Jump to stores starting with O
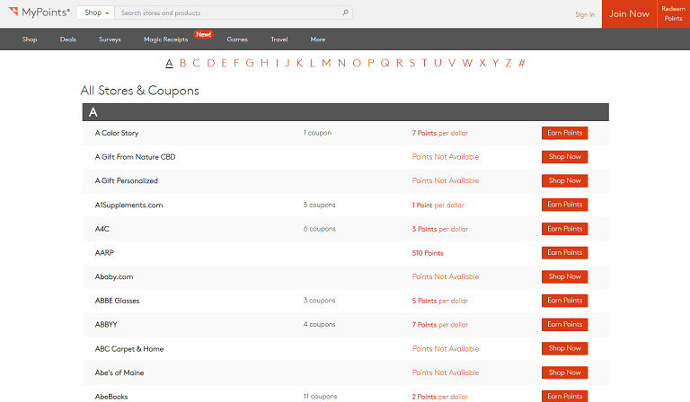The height and width of the screenshot is (402, 690). pyautogui.click(x=357, y=64)
